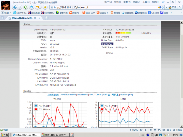The height and width of the screenshot is (137, 183).
Task: Click the eye icon in status bar
Action: (164, 130)
